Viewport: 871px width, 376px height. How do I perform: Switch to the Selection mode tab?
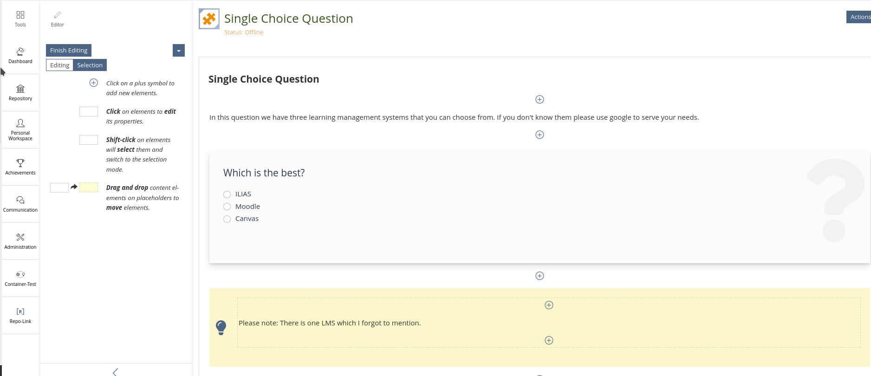(x=90, y=65)
